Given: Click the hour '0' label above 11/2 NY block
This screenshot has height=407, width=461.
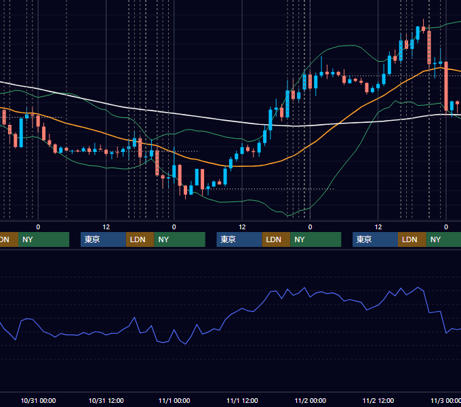Looking at the screenshot, I should tap(310, 227).
